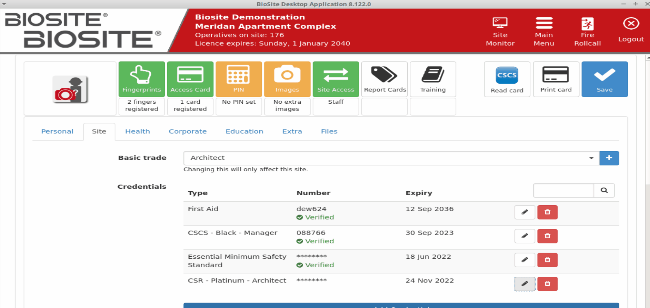Add a new basic trade with plus button

tap(609, 158)
